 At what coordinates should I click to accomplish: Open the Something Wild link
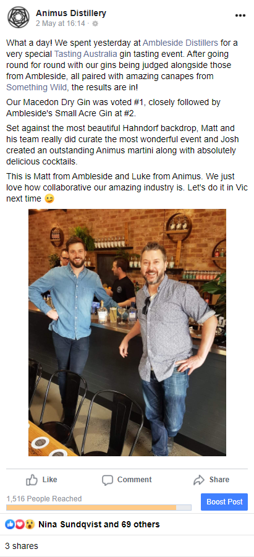tap(36, 87)
